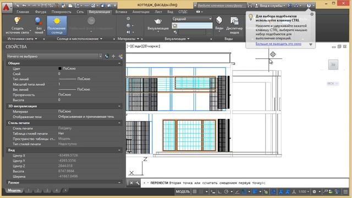352x198 pixels.
Task: Click the keyword search input field
Action: (x=221, y=5)
